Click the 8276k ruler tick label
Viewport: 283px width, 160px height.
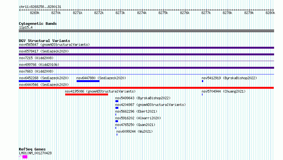pyautogui.click(x=185, y=13)
